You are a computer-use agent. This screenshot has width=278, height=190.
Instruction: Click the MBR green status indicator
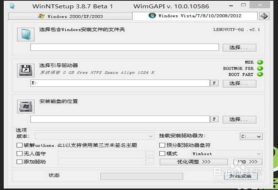[x=260, y=62]
